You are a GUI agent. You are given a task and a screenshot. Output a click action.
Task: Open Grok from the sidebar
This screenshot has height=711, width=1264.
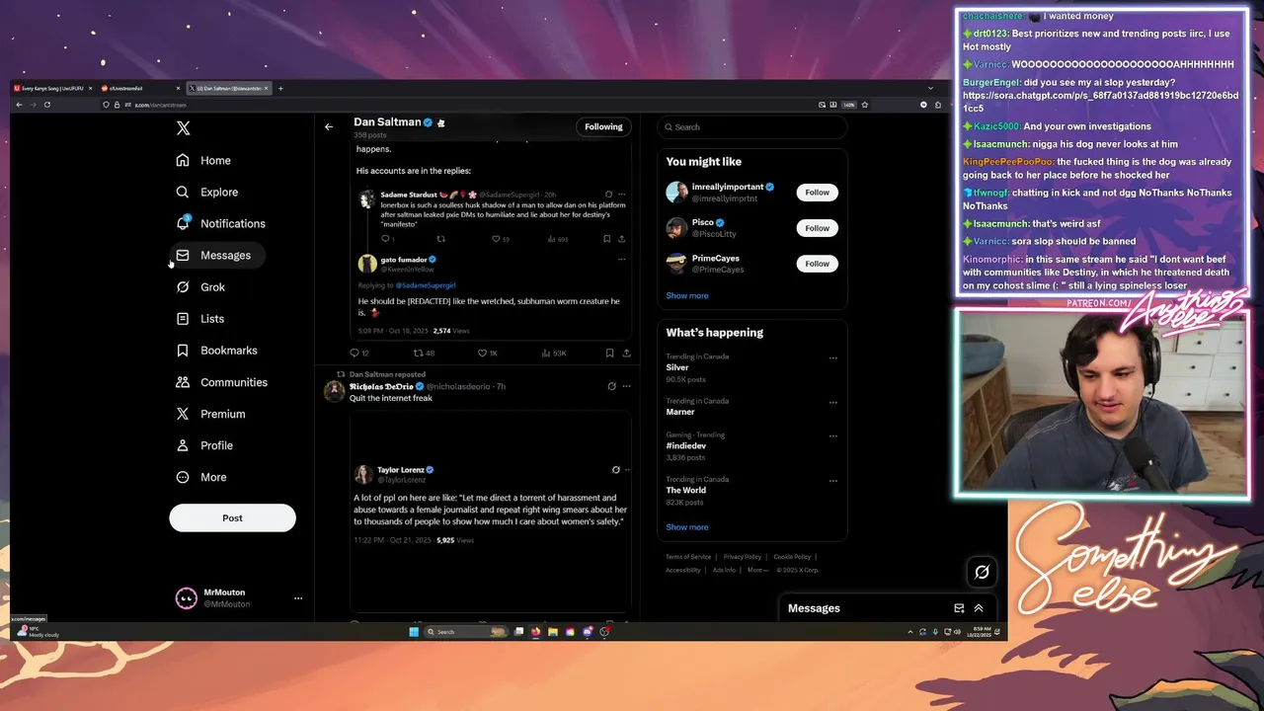(x=200, y=287)
